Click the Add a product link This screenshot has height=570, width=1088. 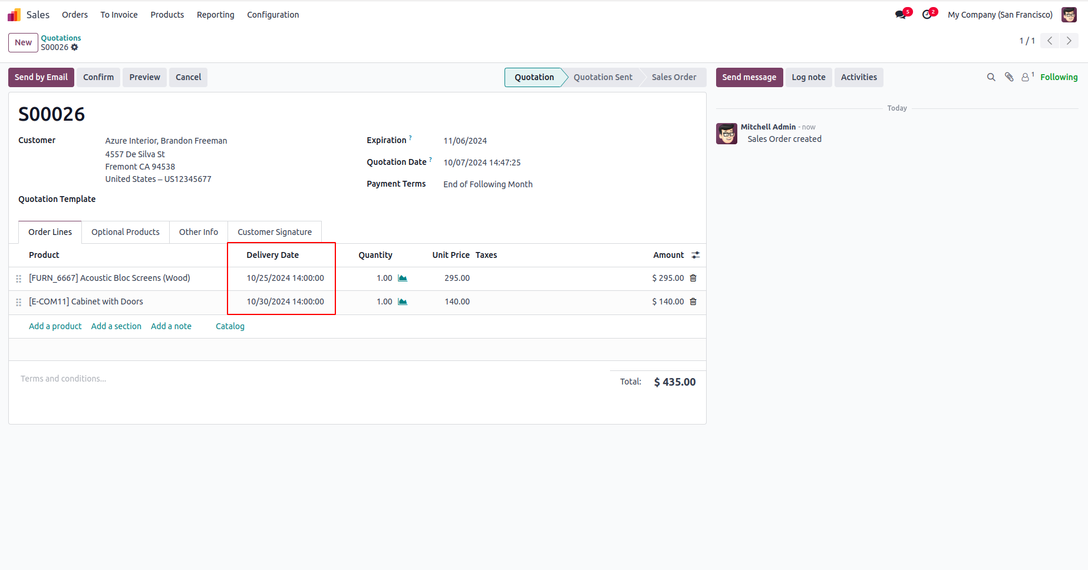coord(55,326)
